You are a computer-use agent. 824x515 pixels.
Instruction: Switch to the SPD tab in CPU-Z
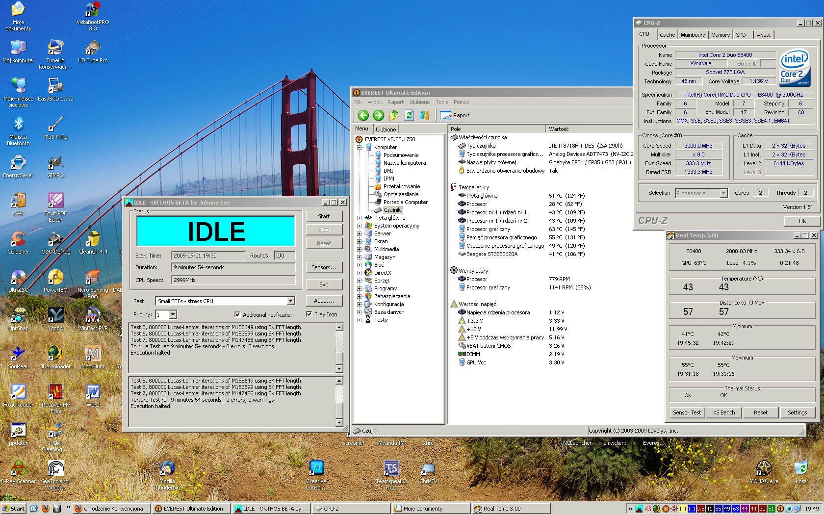coord(741,35)
